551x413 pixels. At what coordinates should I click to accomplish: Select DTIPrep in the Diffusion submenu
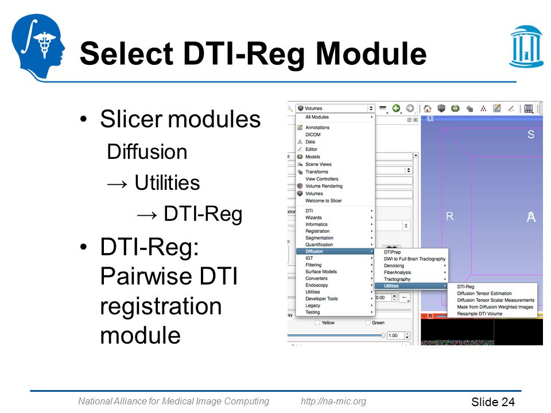click(411, 252)
